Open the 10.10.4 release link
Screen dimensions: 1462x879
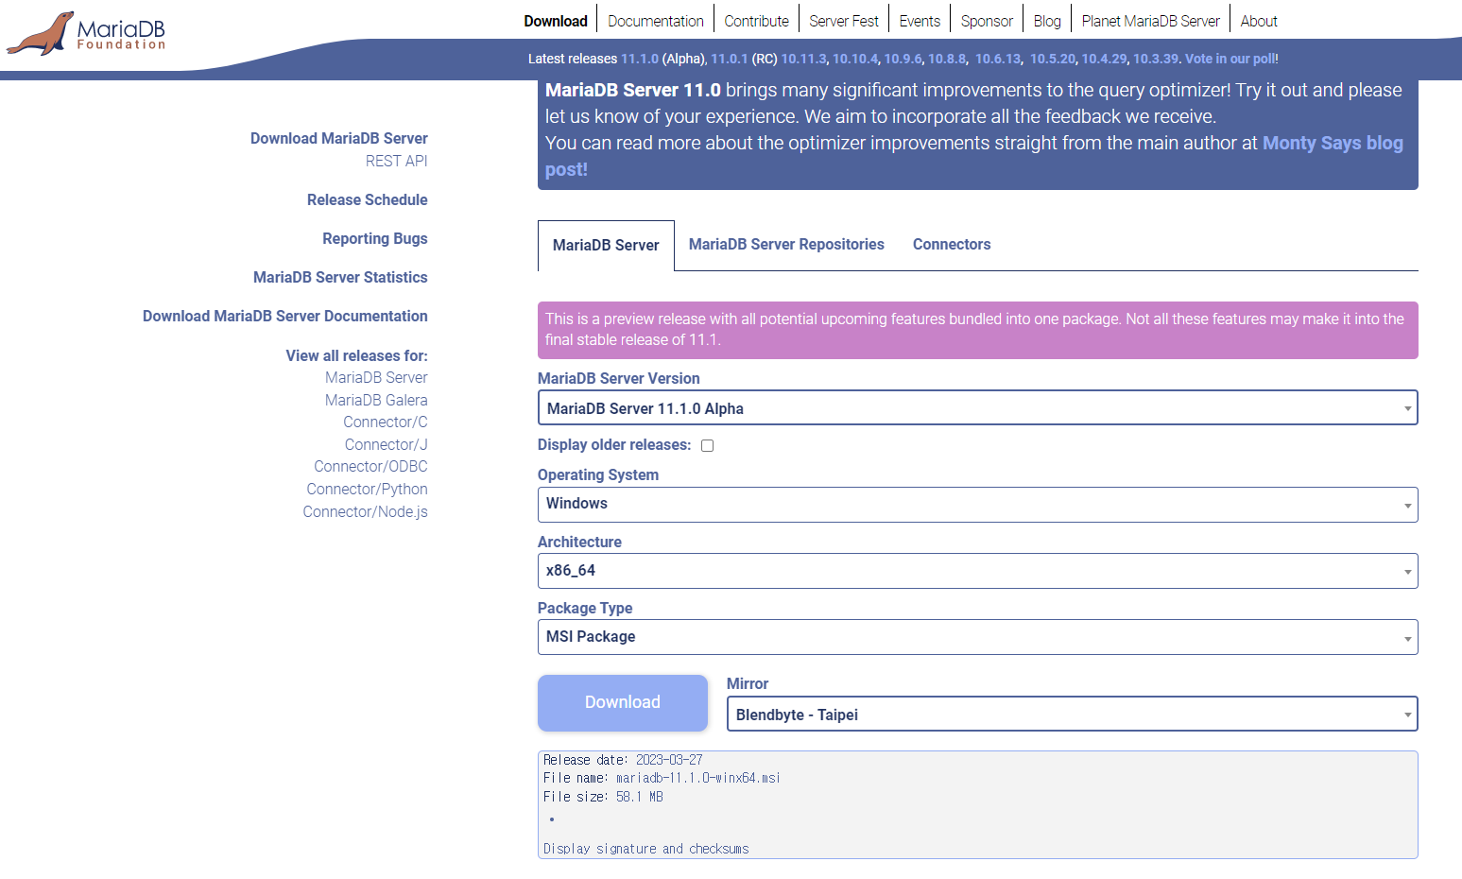pyautogui.click(x=855, y=59)
